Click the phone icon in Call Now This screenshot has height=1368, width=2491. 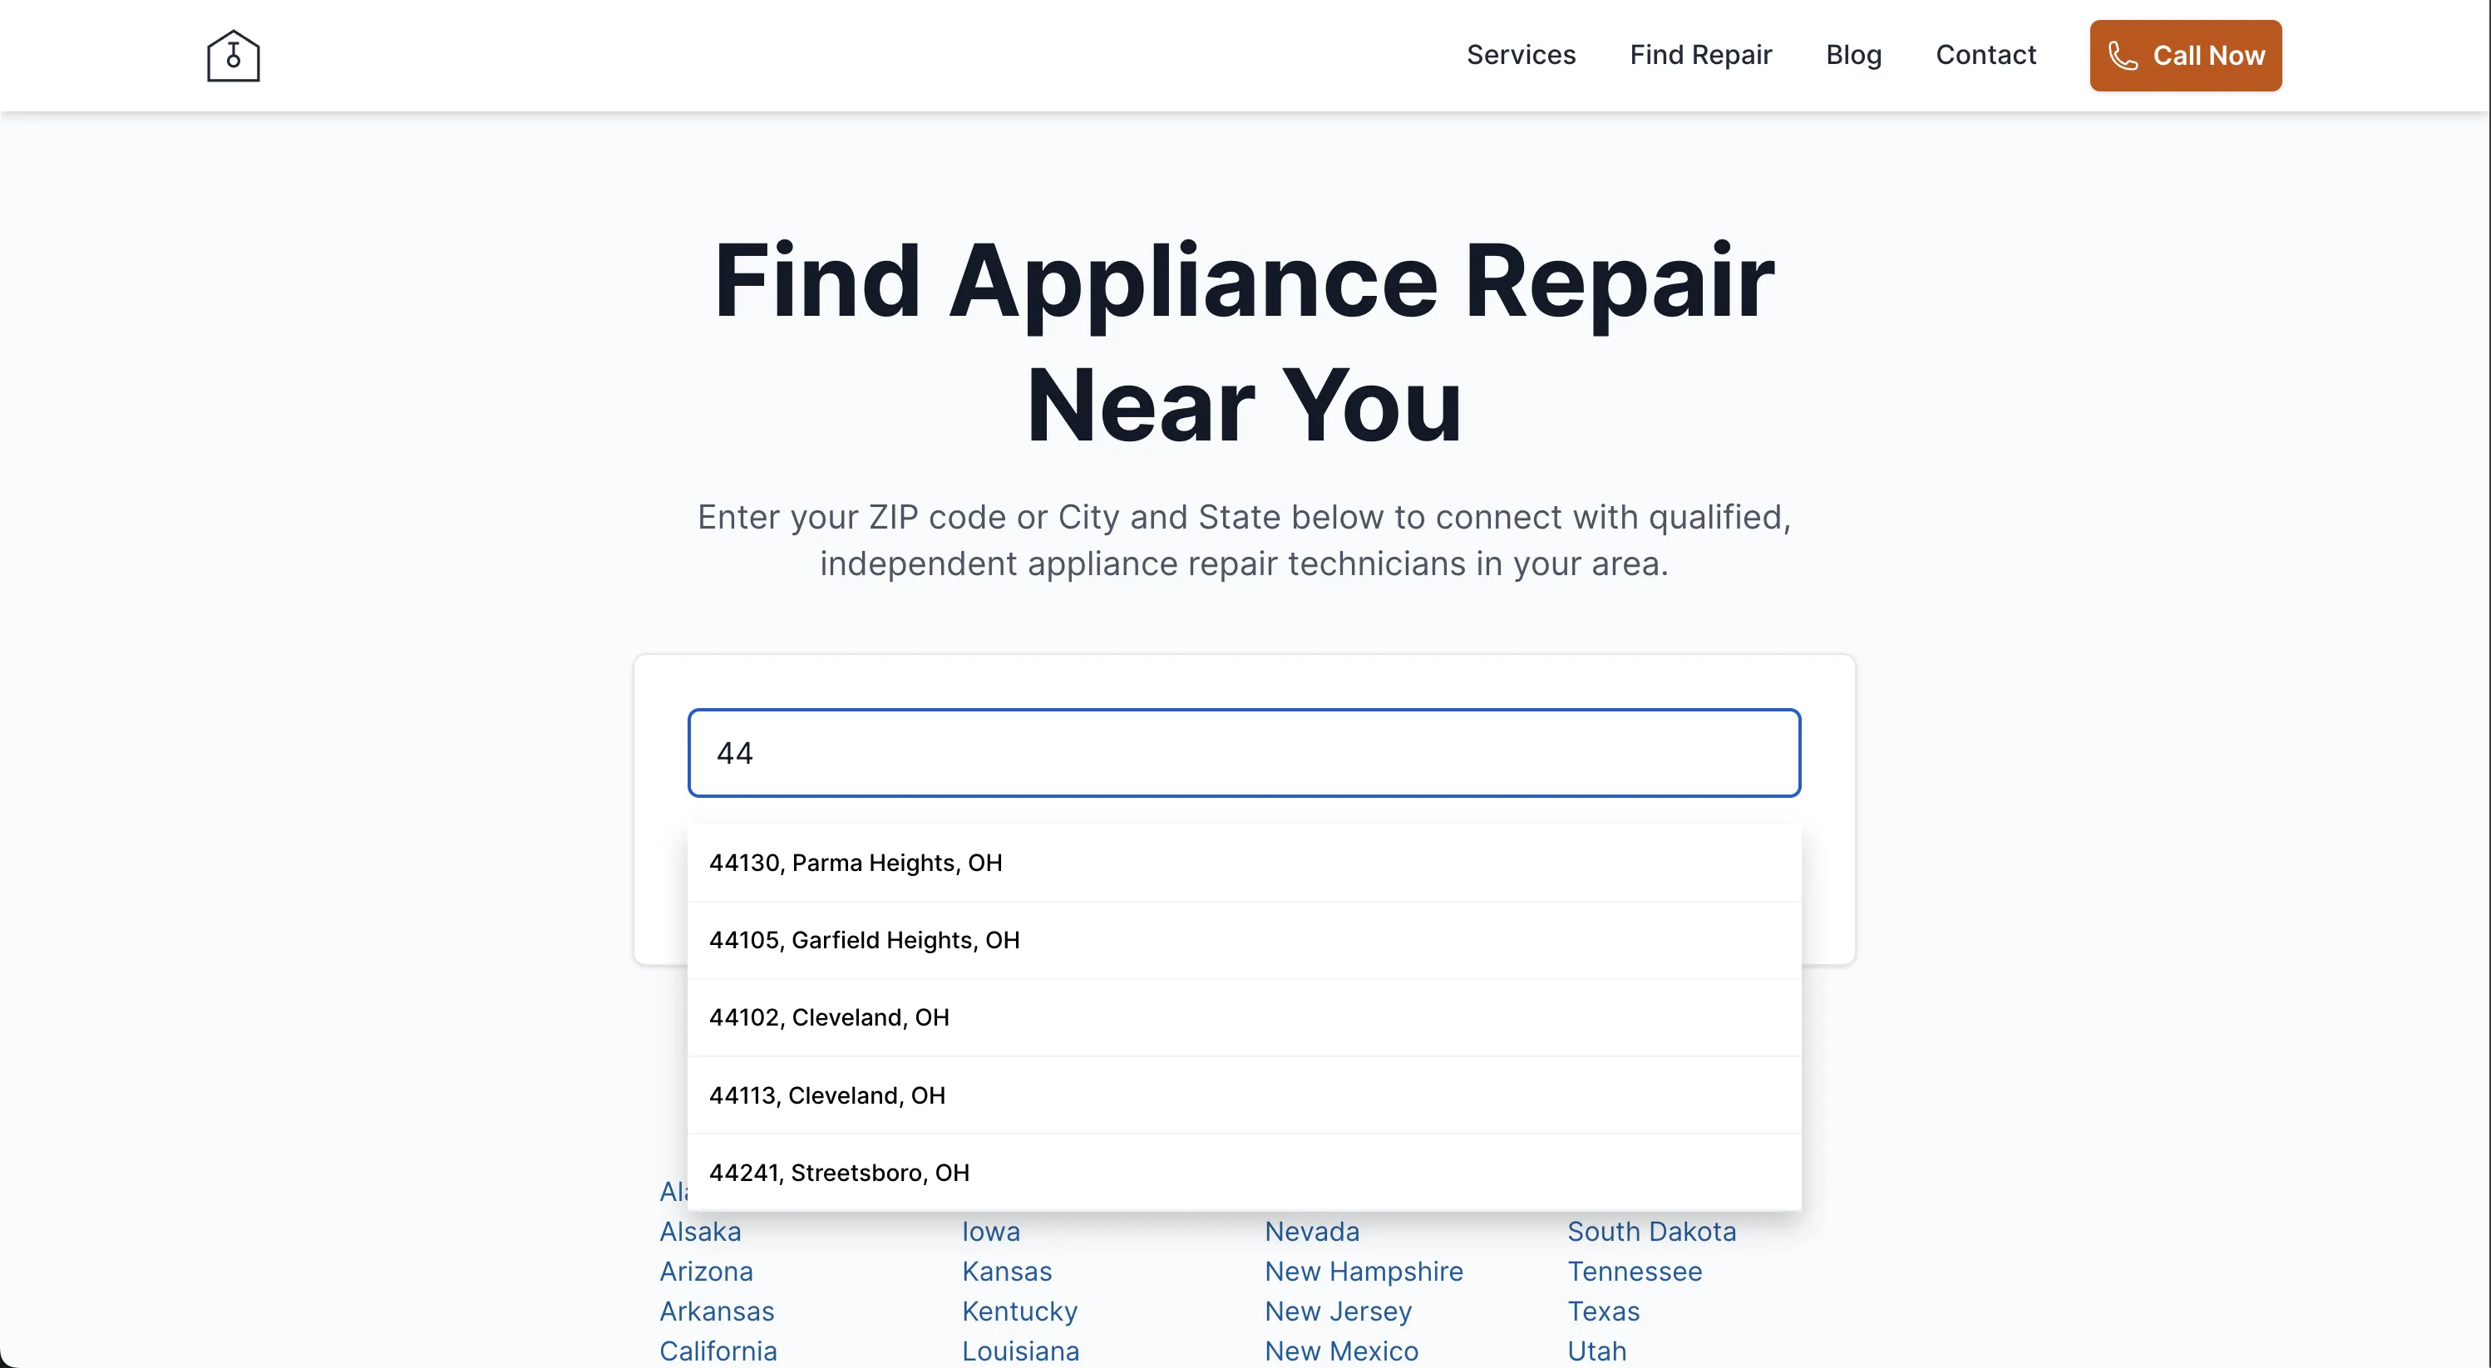point(2123,56)
